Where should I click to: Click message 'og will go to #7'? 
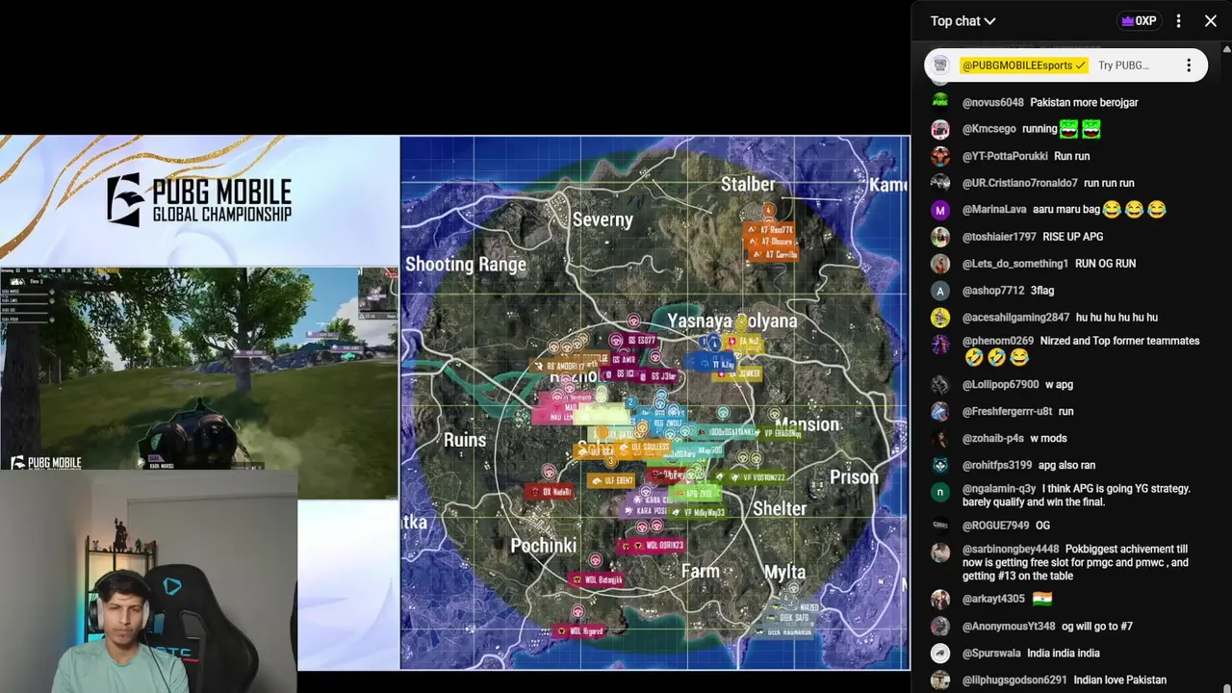pos(1096,627)
